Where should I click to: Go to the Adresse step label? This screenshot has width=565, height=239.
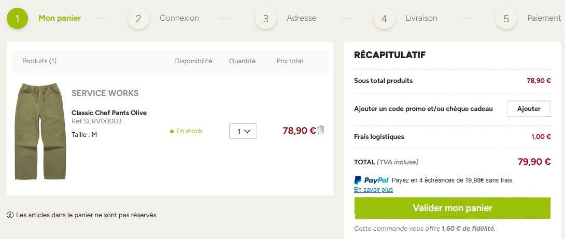coord(301,18)
